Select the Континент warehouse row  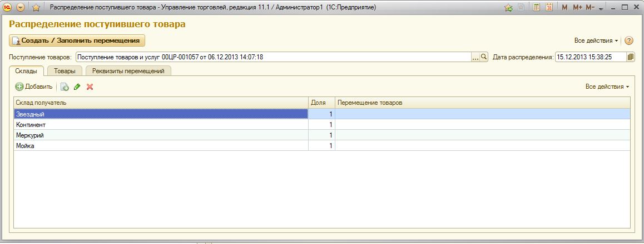(161, 124)
